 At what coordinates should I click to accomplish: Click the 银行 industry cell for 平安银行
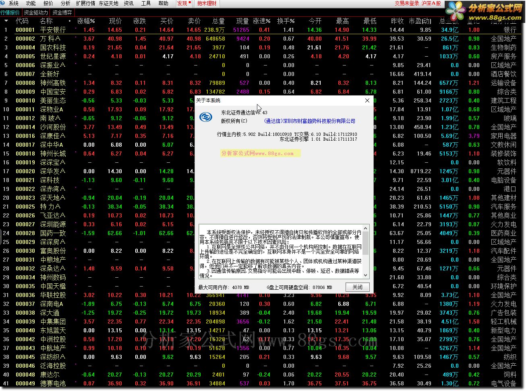[x=510, y=30]
